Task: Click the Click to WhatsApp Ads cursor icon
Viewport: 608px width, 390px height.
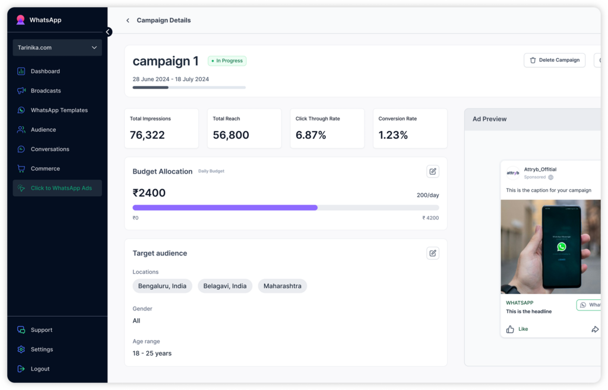Action: tap(21, 188)
